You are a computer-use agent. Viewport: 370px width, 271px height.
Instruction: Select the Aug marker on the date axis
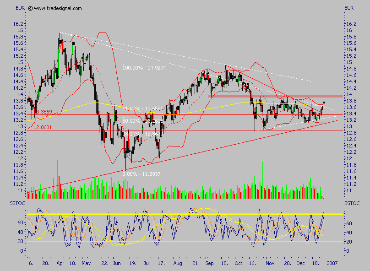178,264
